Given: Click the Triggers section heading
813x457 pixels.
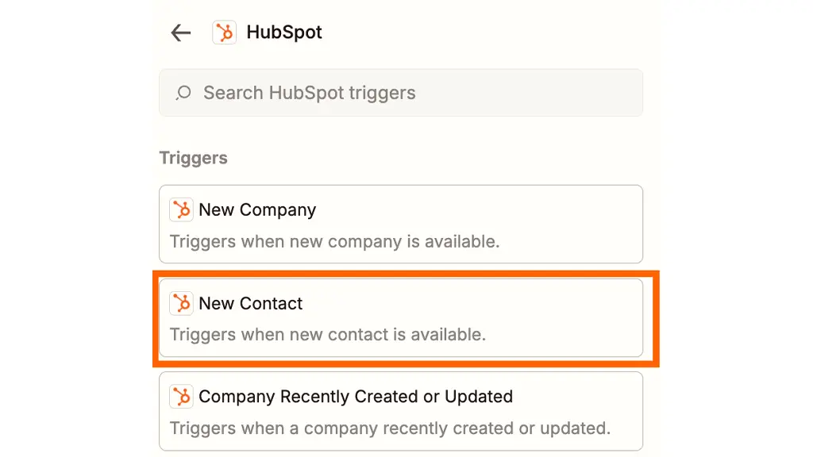Looking at the screenshot, I should (x=194, y=158).
